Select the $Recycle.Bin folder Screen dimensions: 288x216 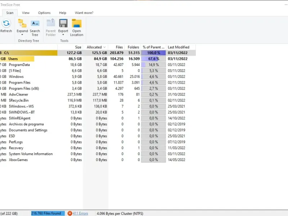pyautogui.click(x=19, y=100)
